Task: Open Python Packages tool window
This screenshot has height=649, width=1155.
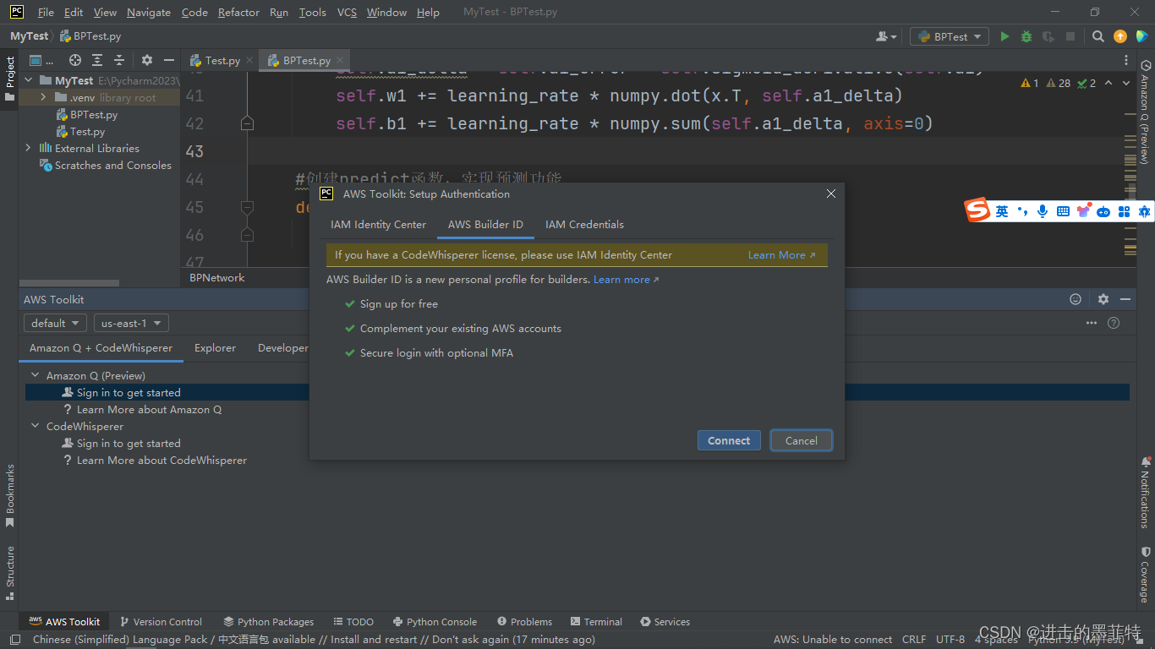Action: point(268,621)
